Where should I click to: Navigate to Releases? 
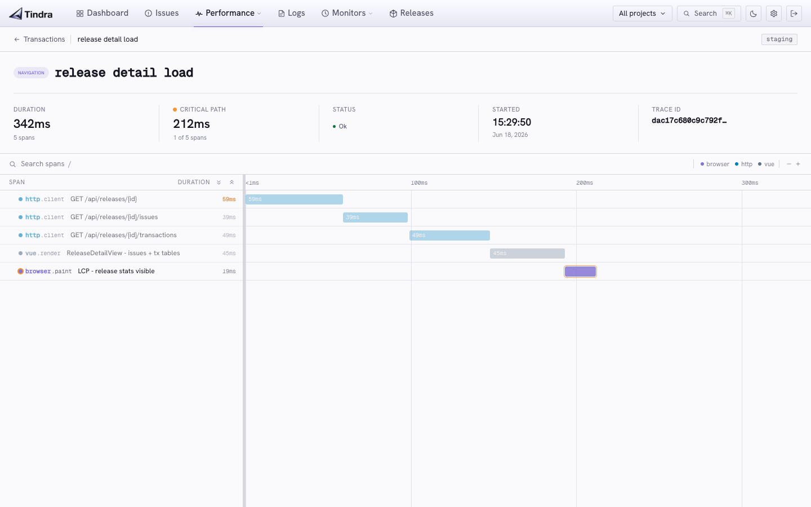411,13
